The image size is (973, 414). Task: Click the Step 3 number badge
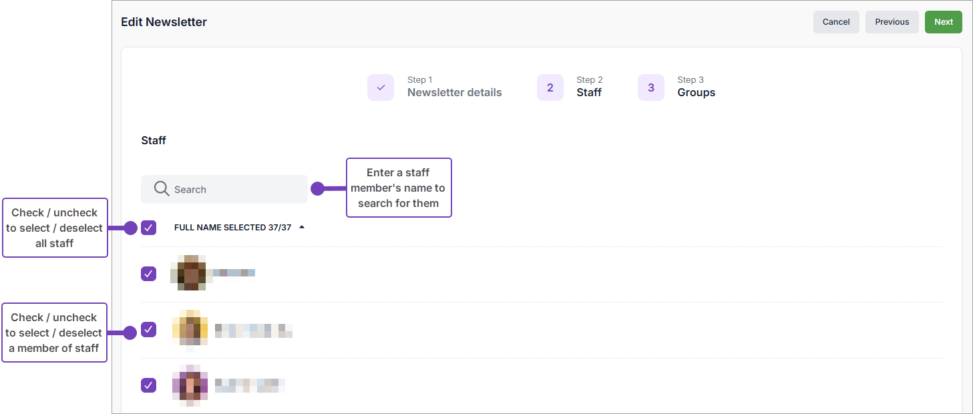click(650, 87)
